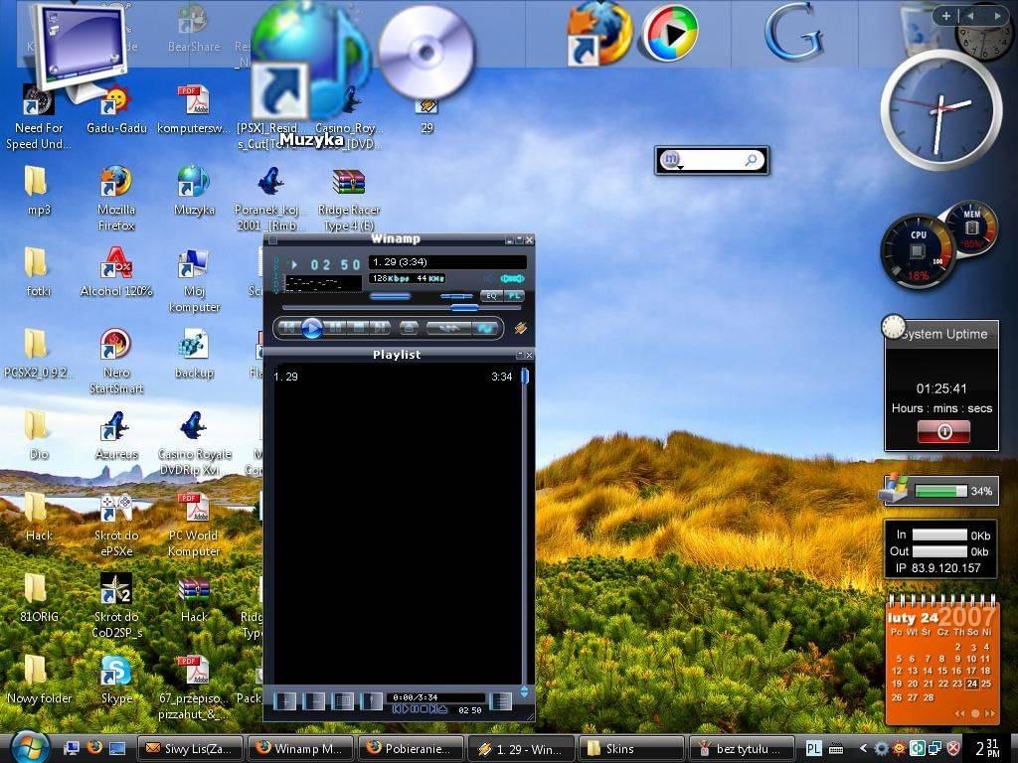Skip to previous track in Winamp
Viewport: 1018px width, 763px height.
pos(288,328)
